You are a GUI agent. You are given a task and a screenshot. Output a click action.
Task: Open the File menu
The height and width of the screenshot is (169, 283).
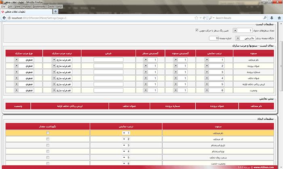3,6
